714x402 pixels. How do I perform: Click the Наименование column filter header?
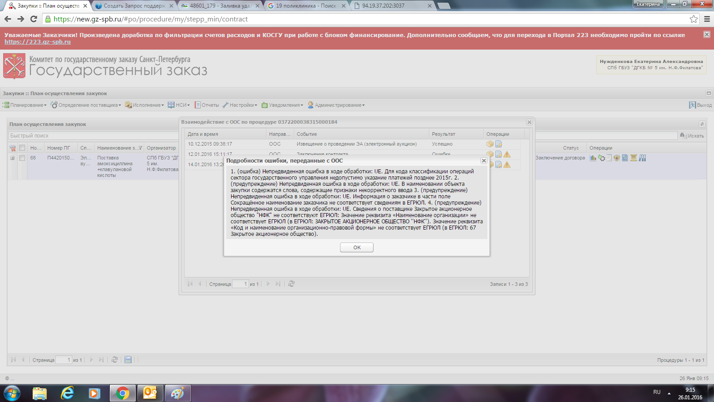point(120,148)
